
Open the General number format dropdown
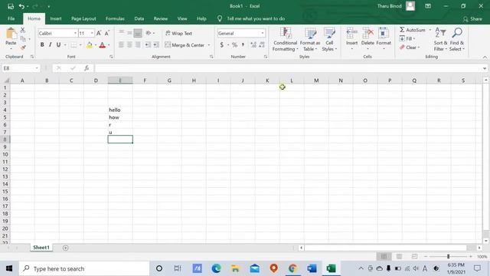point(263,33)
